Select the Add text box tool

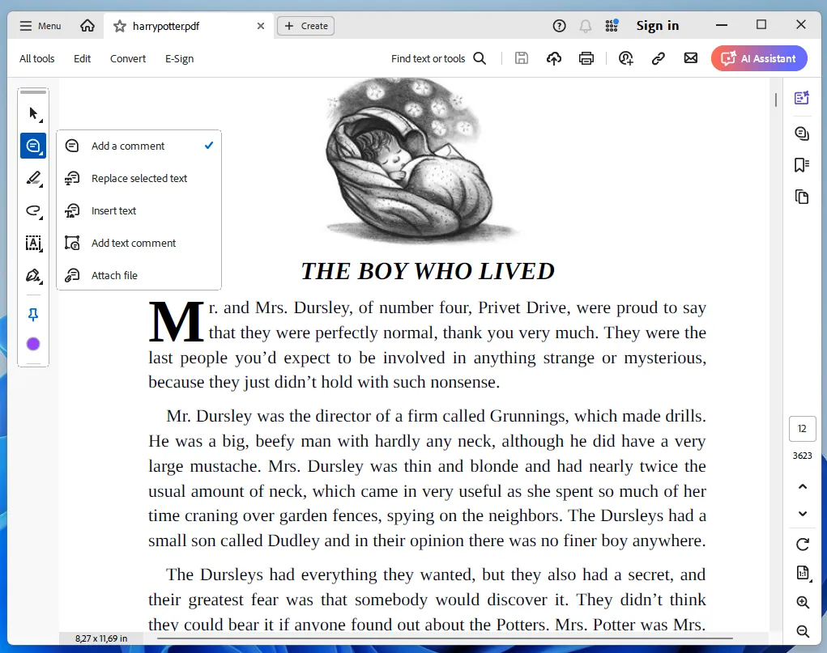pos(33,243)
